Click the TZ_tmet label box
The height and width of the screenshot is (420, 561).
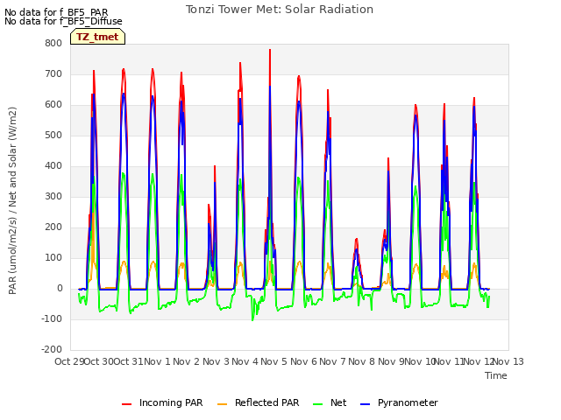click(97, 37)
